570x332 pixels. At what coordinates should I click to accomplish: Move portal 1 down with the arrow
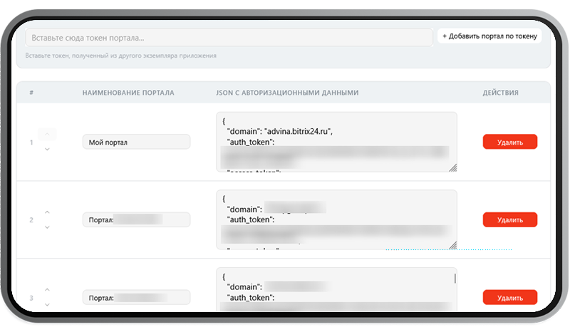point(47,150)
